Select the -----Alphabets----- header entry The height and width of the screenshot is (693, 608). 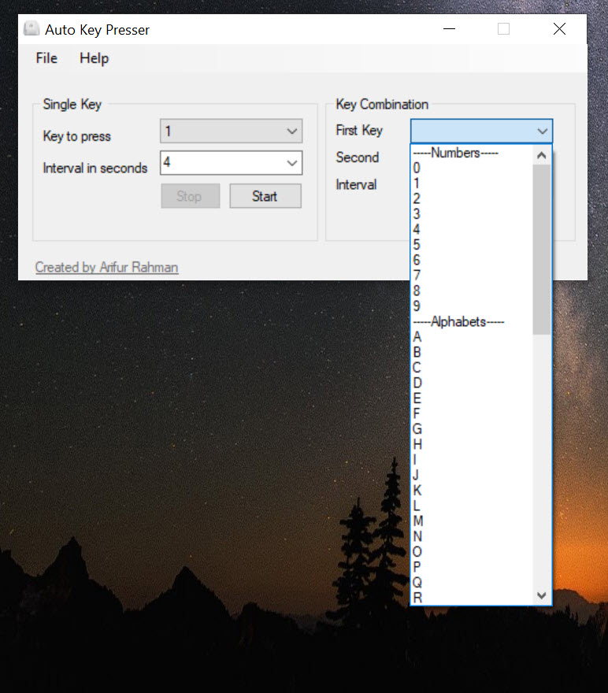[x=472, y=321]
